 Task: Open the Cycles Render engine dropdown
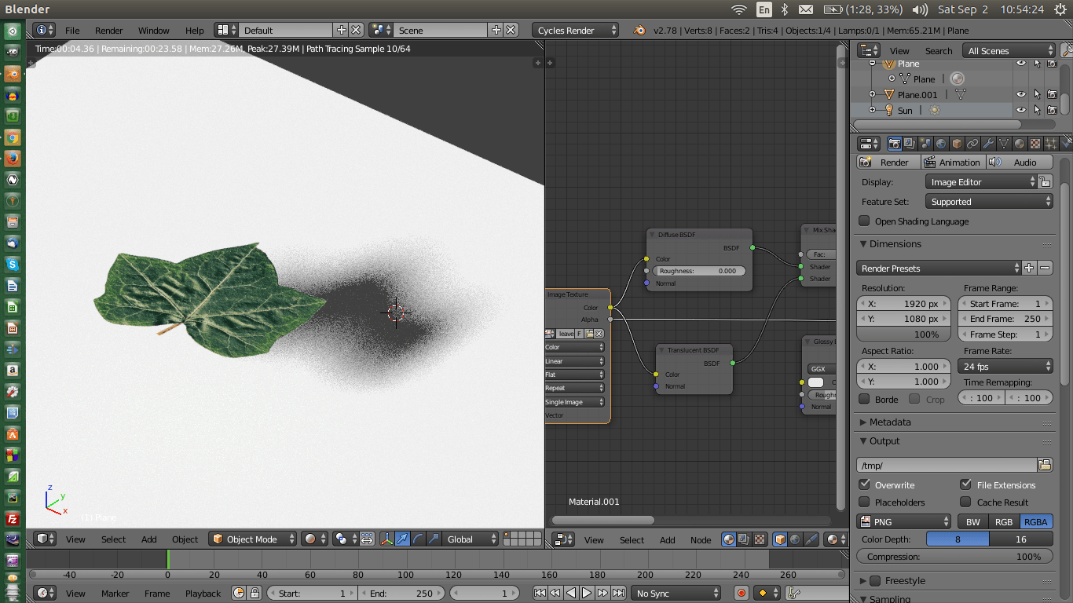click(x=574, y=29)
